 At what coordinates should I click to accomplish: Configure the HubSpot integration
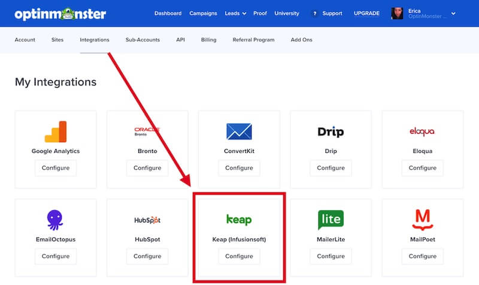pos(147,256)
